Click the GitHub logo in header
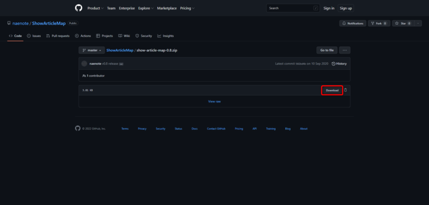Screen dimensions: 429x205 coord(78,8)
